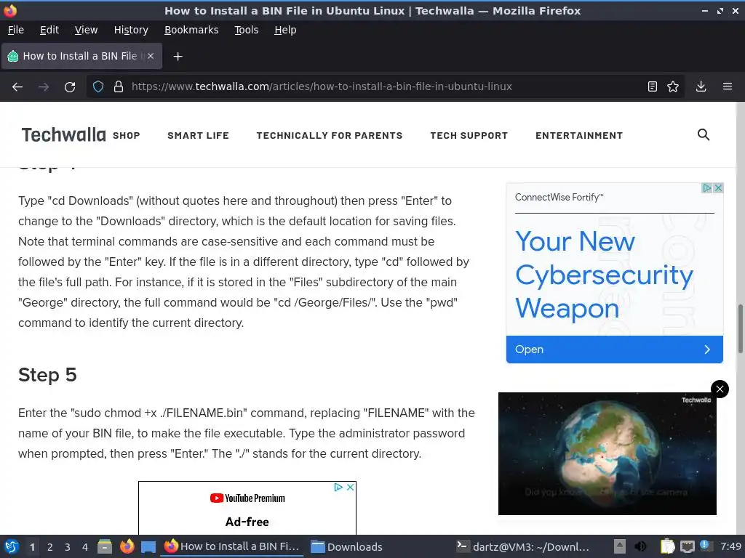Screen dimensions: 745x558
Task: Switch to the dartz@VM3 terminal window
Action: [x=522, y=546]
